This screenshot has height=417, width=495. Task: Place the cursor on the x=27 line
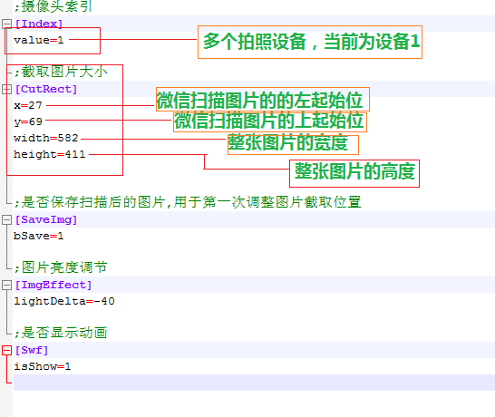pos(28,105)
